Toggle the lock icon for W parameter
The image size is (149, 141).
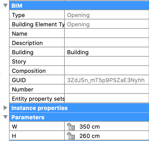pos(71,127)
